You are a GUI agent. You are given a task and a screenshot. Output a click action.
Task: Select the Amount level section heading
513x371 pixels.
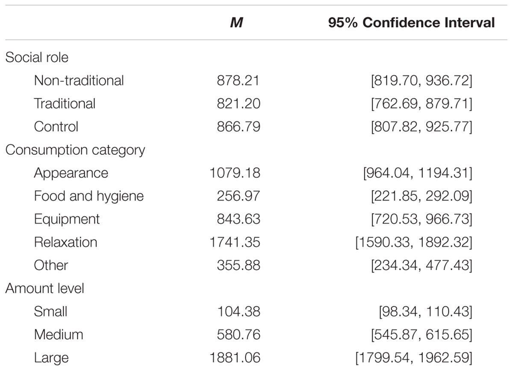pos(45,289)
